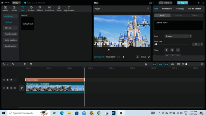Lock the Disneyland.mp4 video track
Viewport: 206px width, 116px height.
(x=8, y=88)
